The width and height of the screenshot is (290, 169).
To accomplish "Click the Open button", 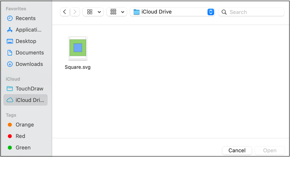I will click(270, 151).
